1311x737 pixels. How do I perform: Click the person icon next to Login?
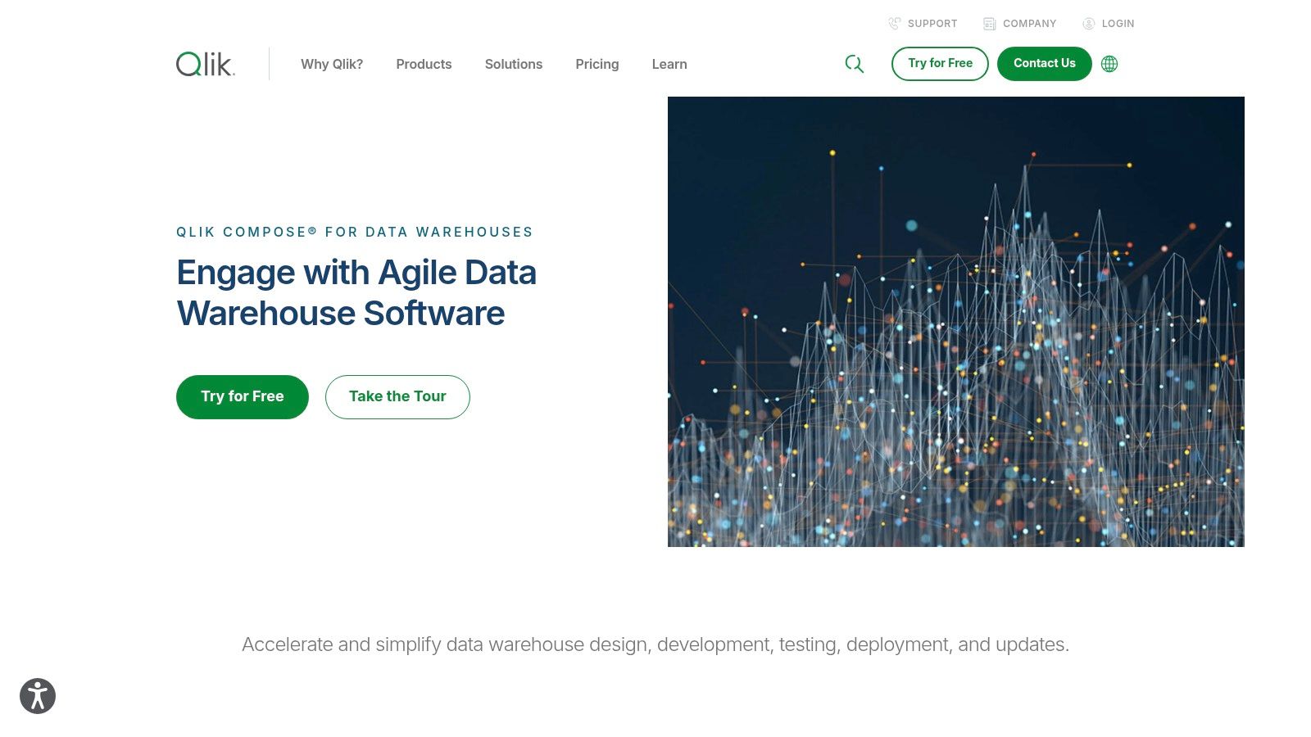(x=1088, y=23)
